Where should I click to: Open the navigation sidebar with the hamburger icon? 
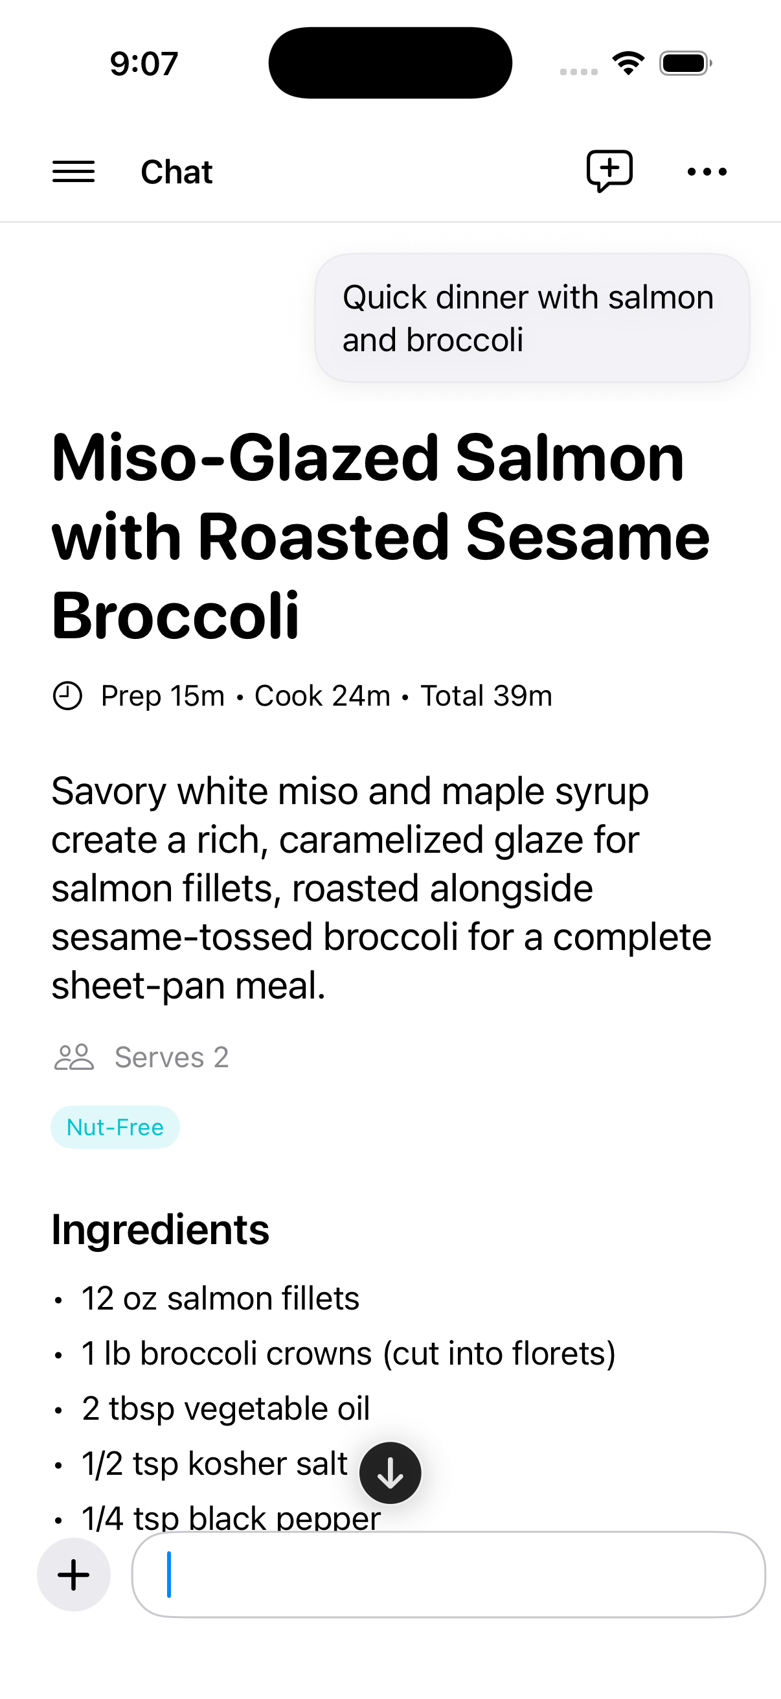pyautogui.click(x=74, y=172)
